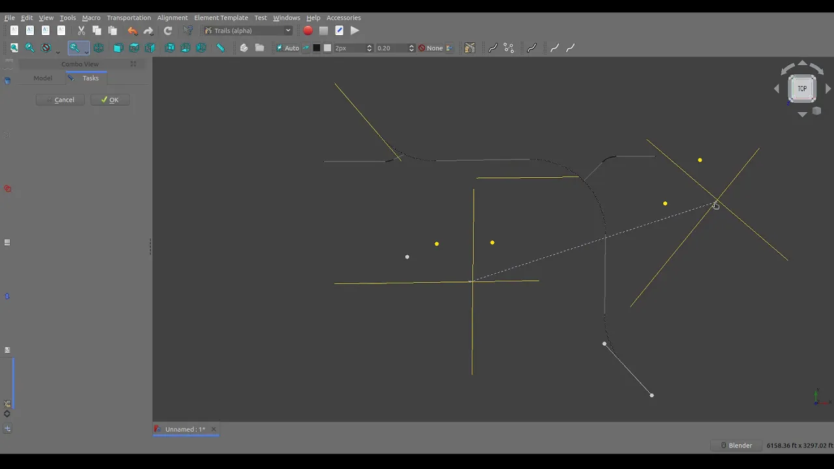Set the top view cube
The height and width of the screenshot is (469, 834).
pyautogui.click(x=134, y=48)
